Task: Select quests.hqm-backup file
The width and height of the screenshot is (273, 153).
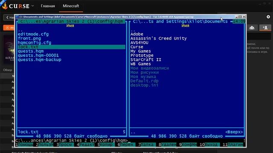Action: (x=40, y=59)
